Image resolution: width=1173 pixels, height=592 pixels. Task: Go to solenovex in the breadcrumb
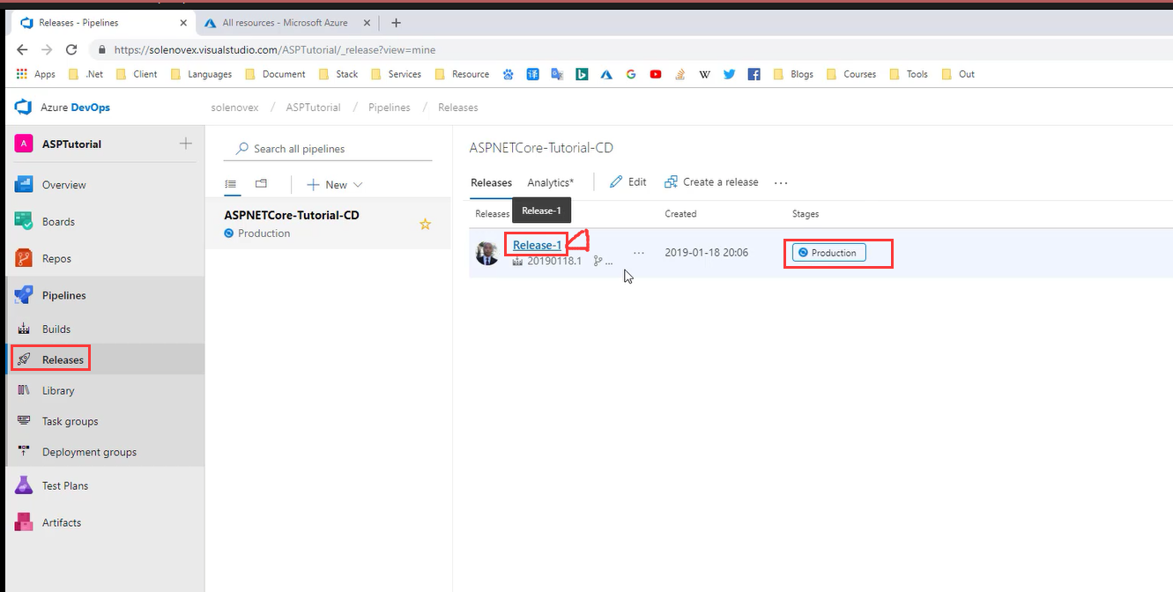tap(235, 107)
